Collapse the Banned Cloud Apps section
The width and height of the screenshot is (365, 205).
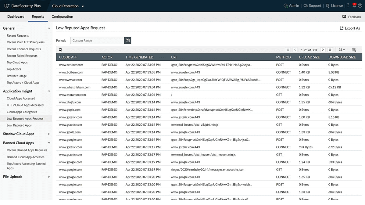(49, 143)
